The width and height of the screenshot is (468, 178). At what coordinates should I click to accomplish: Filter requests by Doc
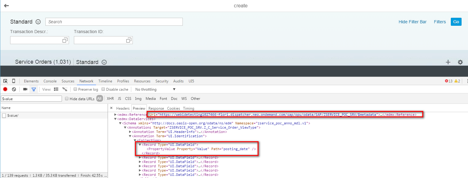click(174, 99)
